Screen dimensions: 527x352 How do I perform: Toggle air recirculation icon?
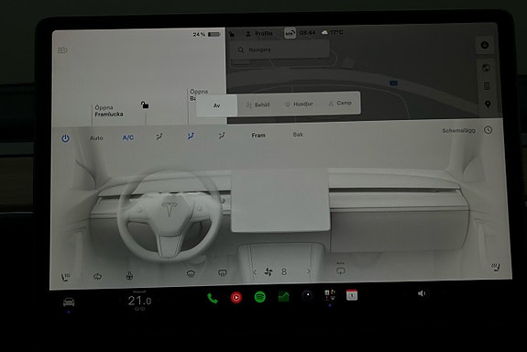click(97, 277)
